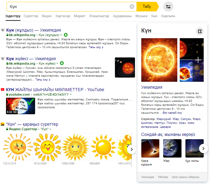Select the Музыка tab
Screen dimensions: 210x184
(141, 16)
